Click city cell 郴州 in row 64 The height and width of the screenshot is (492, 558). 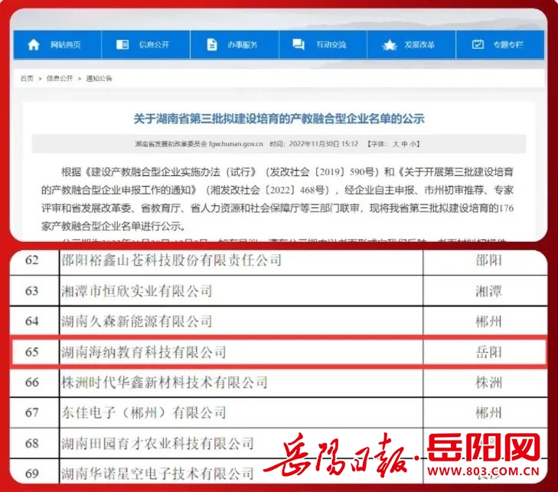click(x=488, y=321)
